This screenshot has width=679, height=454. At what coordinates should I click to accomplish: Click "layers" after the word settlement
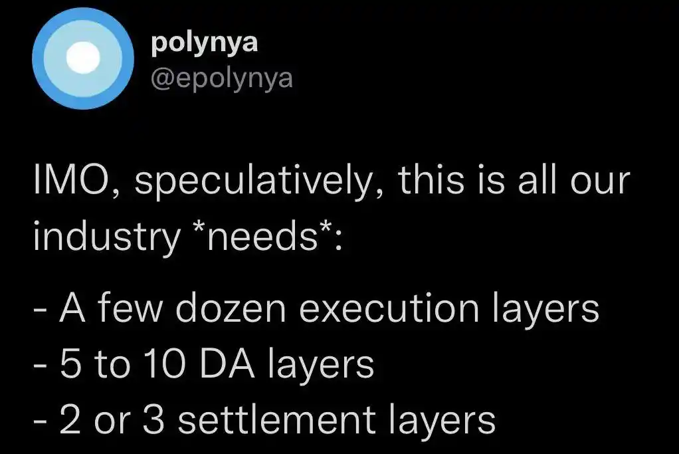(442, 420)
